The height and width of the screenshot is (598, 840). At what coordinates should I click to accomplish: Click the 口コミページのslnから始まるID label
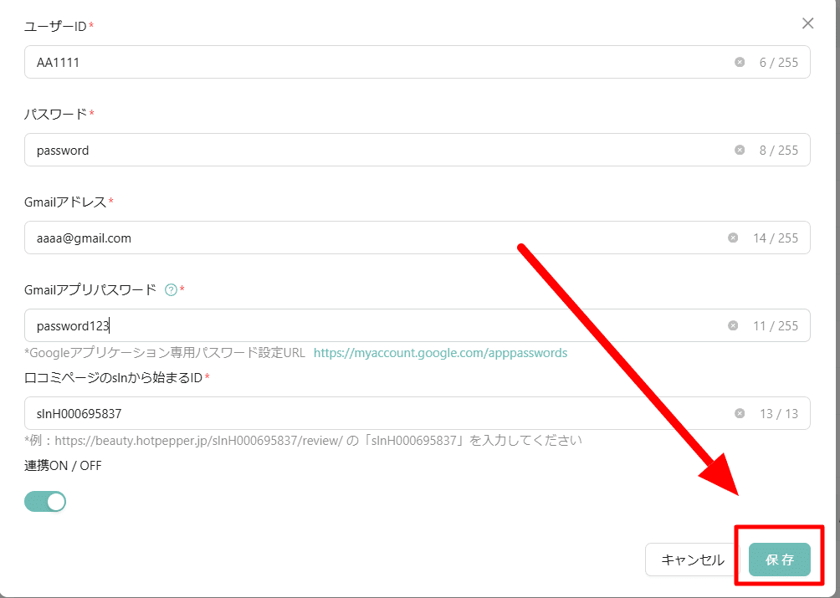(x=113, y=377)
